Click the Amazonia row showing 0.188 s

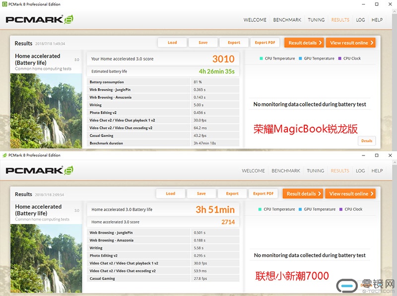pyautogui.click(x=163, y=240)
